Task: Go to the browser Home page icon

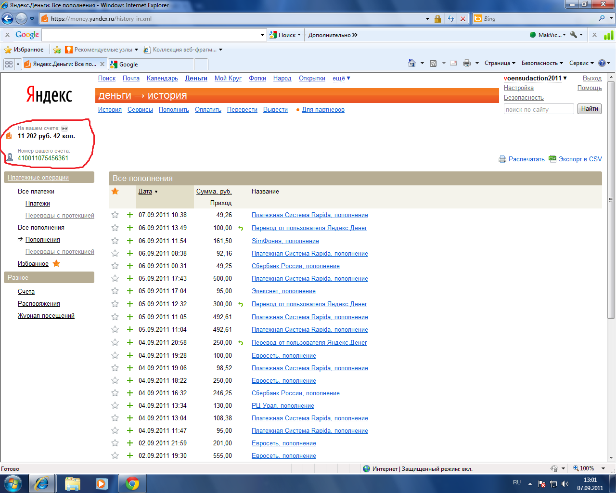Action: point(411,63)
